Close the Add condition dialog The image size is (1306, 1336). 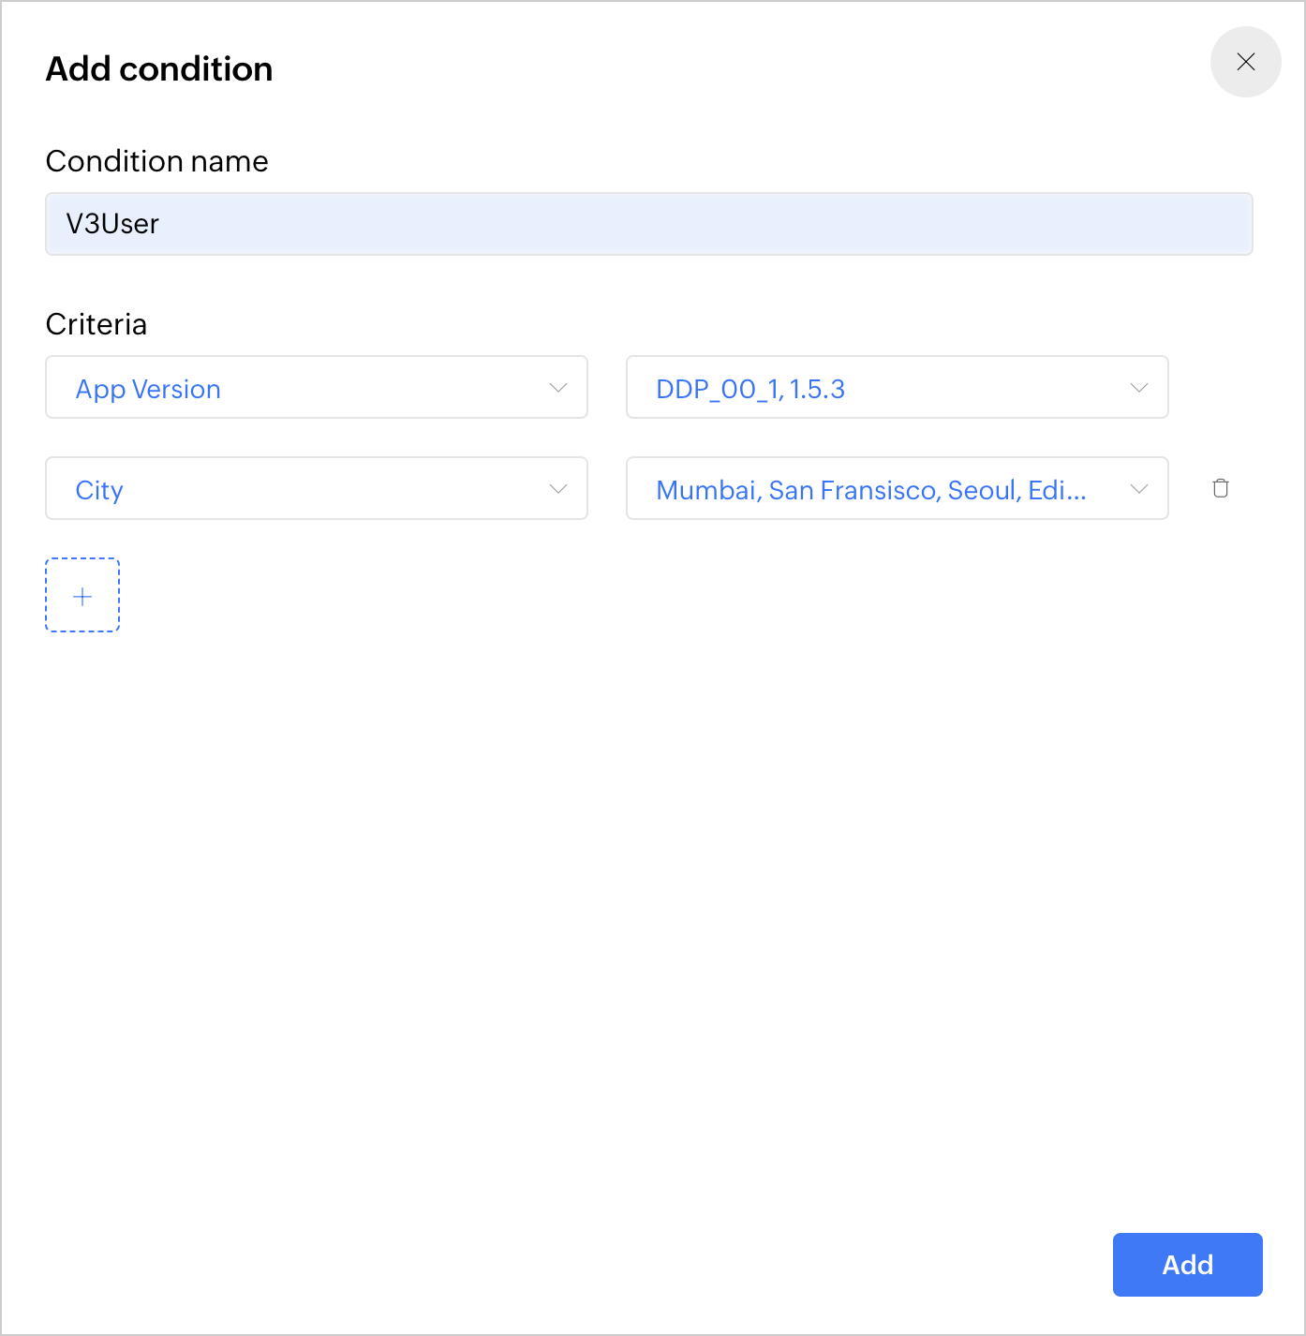[x=1245, y=62]
